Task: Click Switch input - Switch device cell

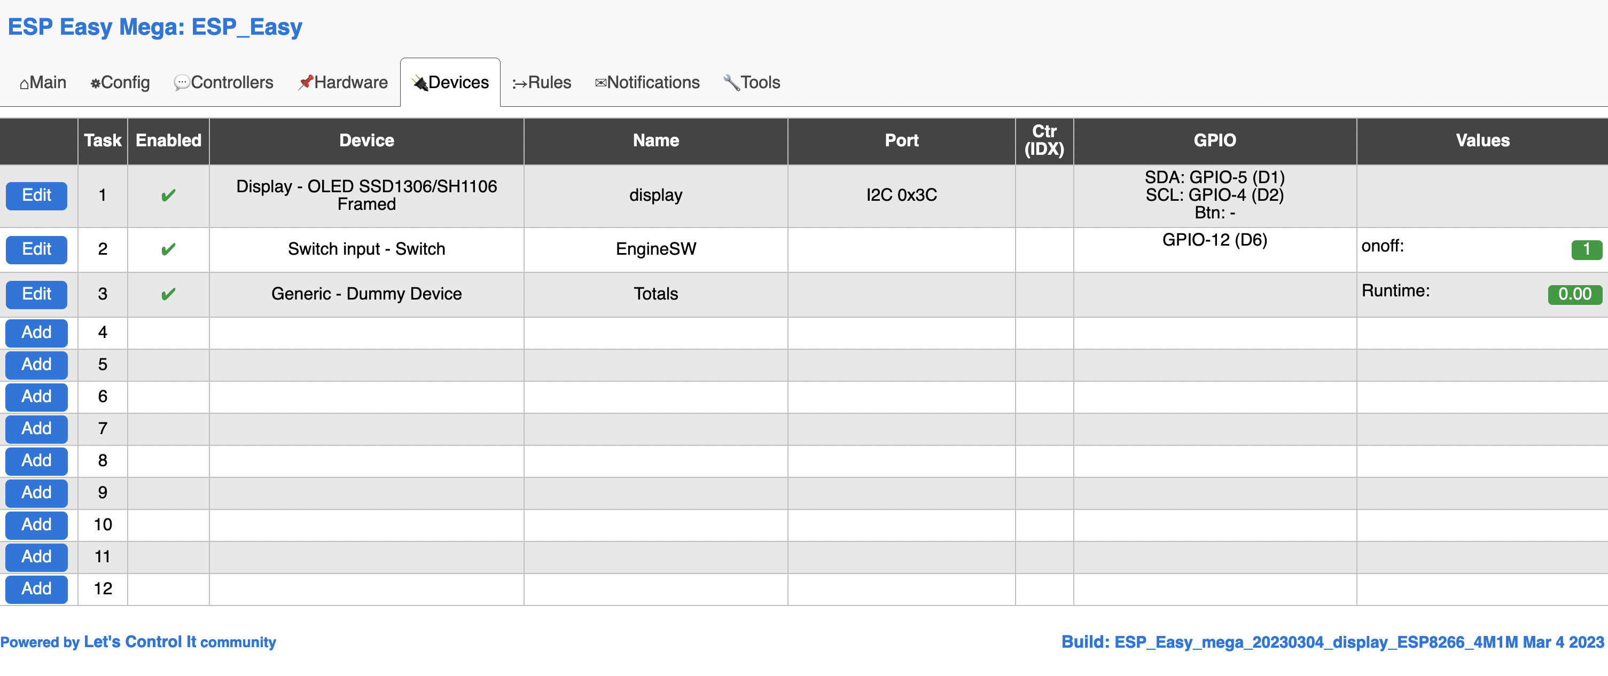Action: (366, 249)
